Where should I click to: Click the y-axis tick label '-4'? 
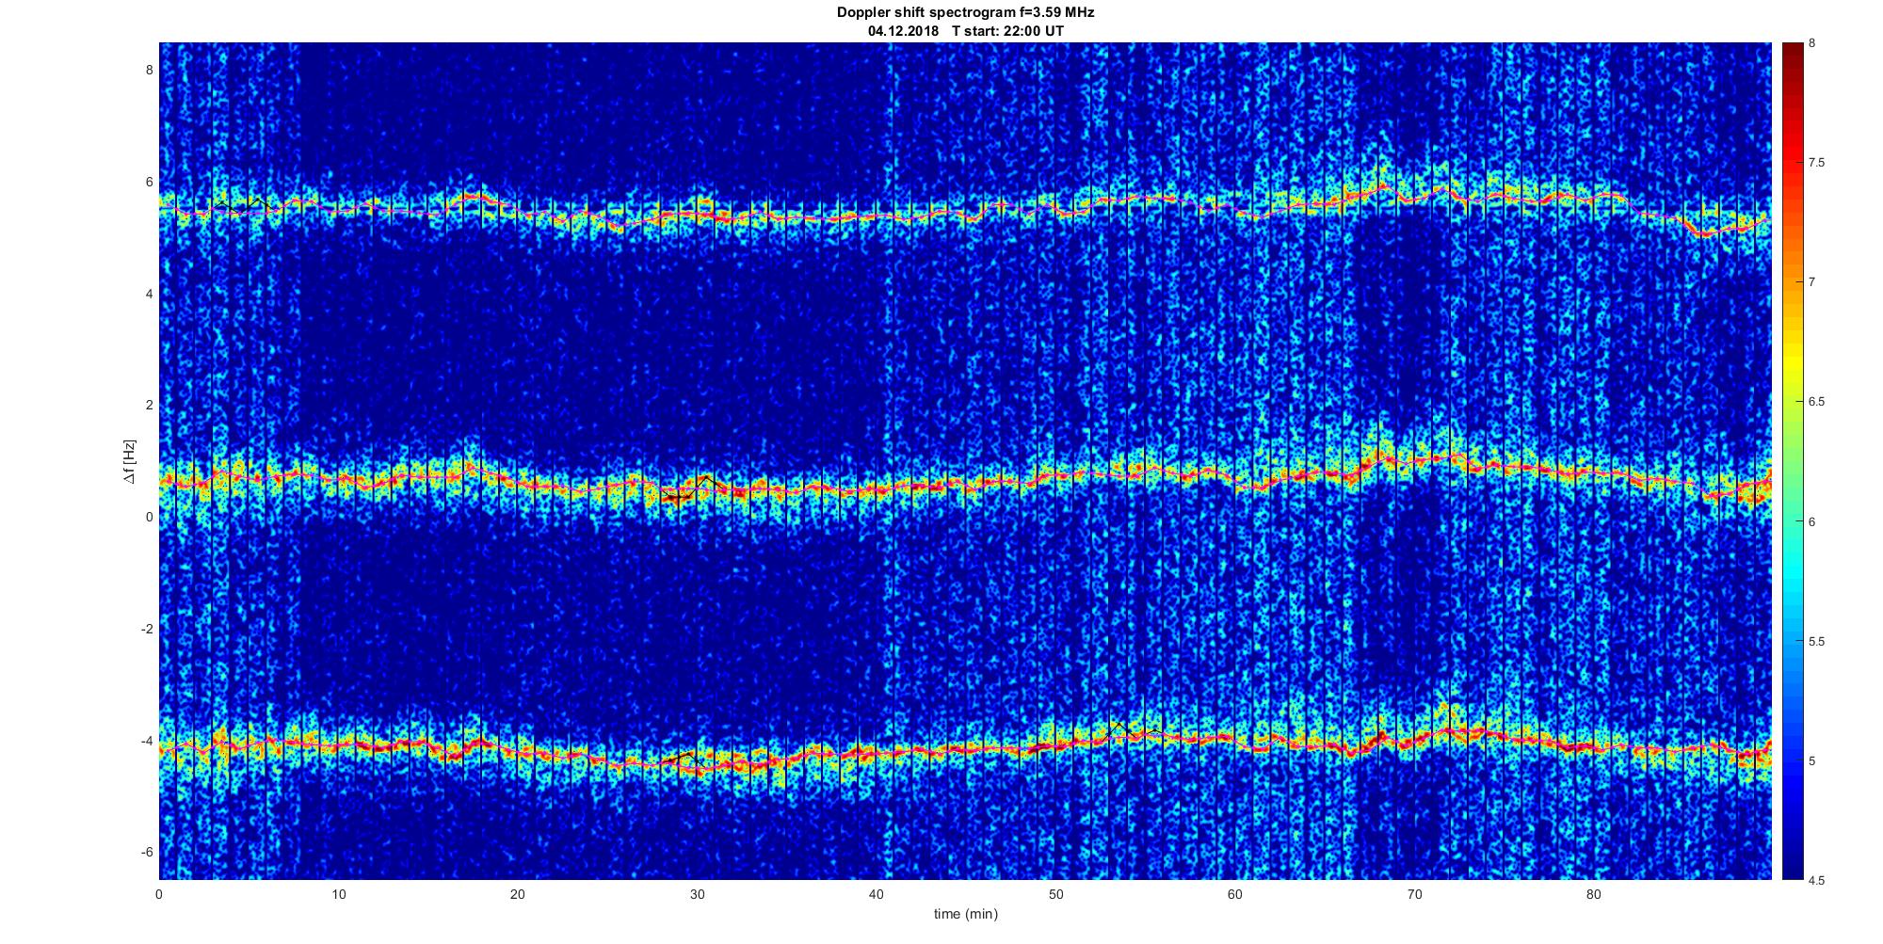point(147,741)
